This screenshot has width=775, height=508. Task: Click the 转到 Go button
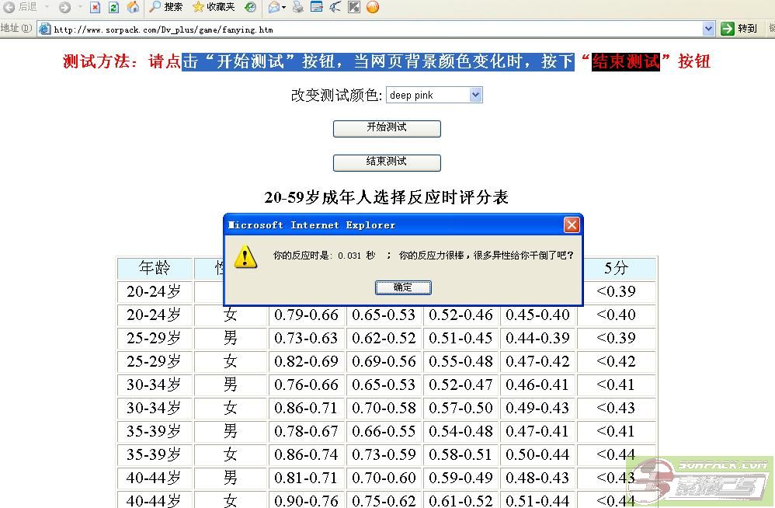coord(739,29)
